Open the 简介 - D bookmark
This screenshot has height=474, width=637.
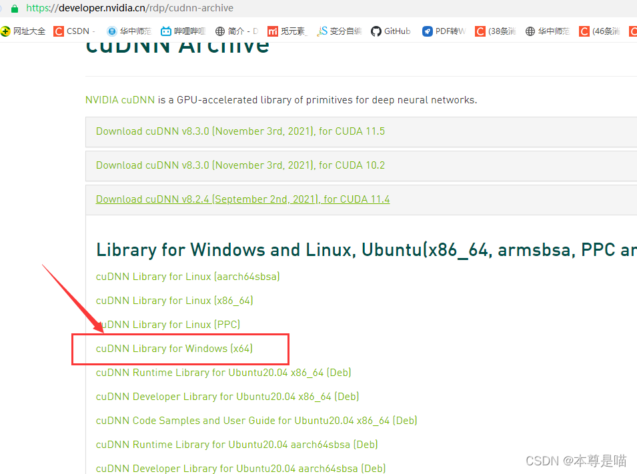click(x=236, y=31)
